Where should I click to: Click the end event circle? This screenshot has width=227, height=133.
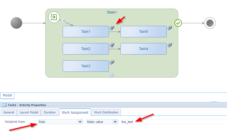210,23
